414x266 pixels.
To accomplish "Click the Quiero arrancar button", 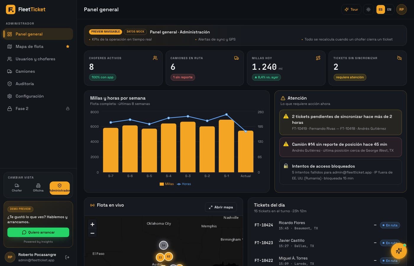I will pos(38,232).
